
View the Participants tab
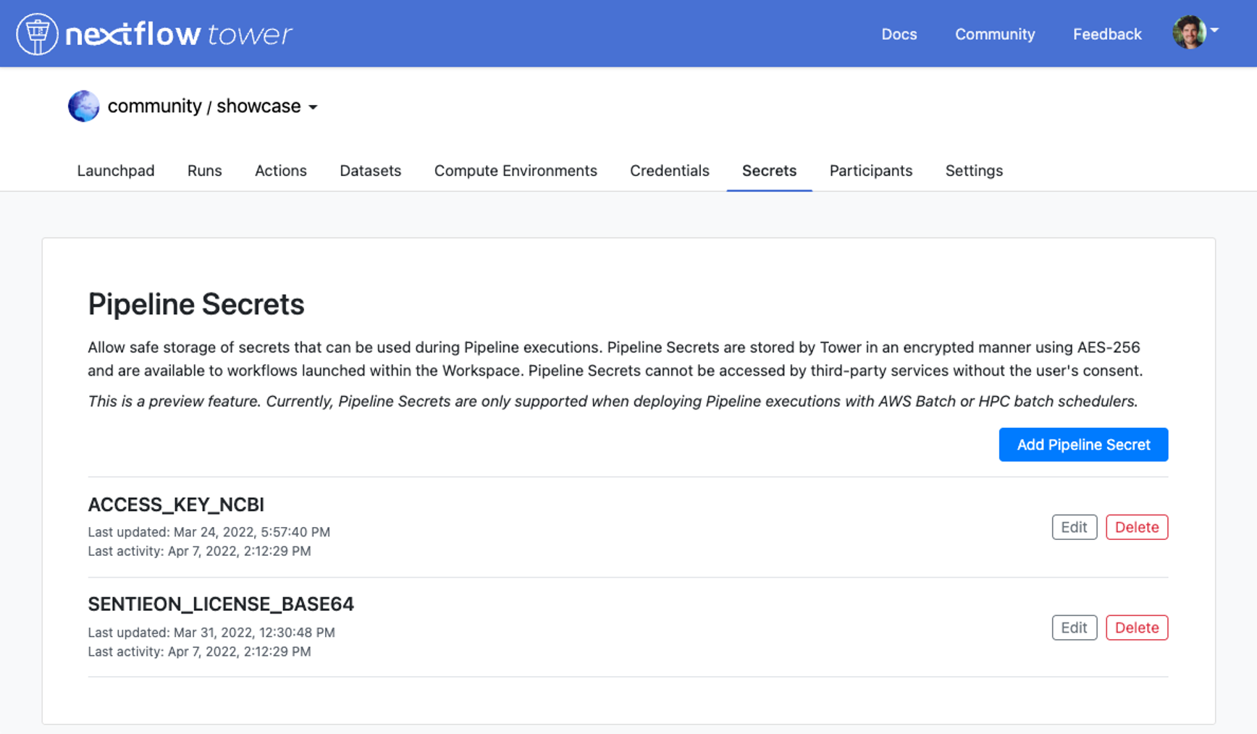(871, 171)
